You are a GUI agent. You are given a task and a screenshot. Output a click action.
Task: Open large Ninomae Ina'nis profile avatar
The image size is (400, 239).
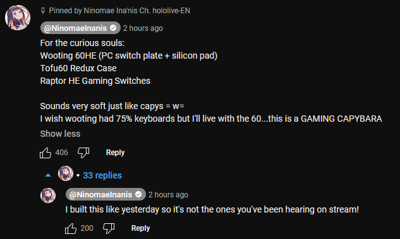click(x=18, y=18)
